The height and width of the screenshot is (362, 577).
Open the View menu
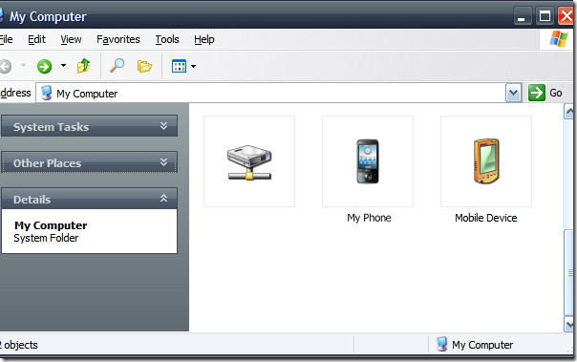[71, 39]
